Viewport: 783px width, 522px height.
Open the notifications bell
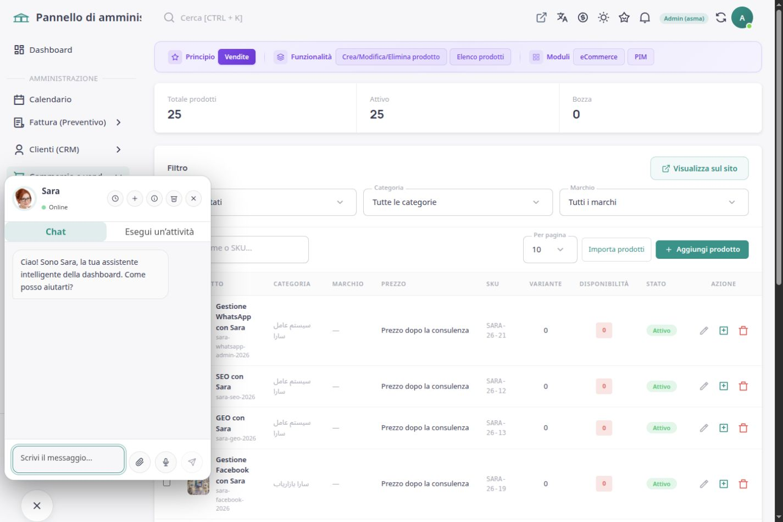645,18
